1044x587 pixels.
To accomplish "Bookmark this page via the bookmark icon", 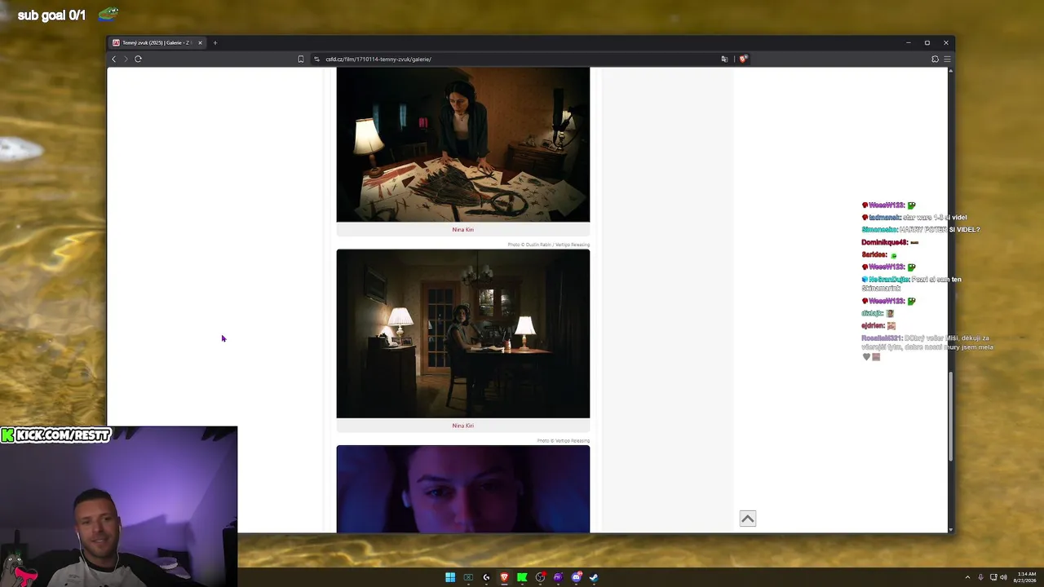I will point(301,59).
